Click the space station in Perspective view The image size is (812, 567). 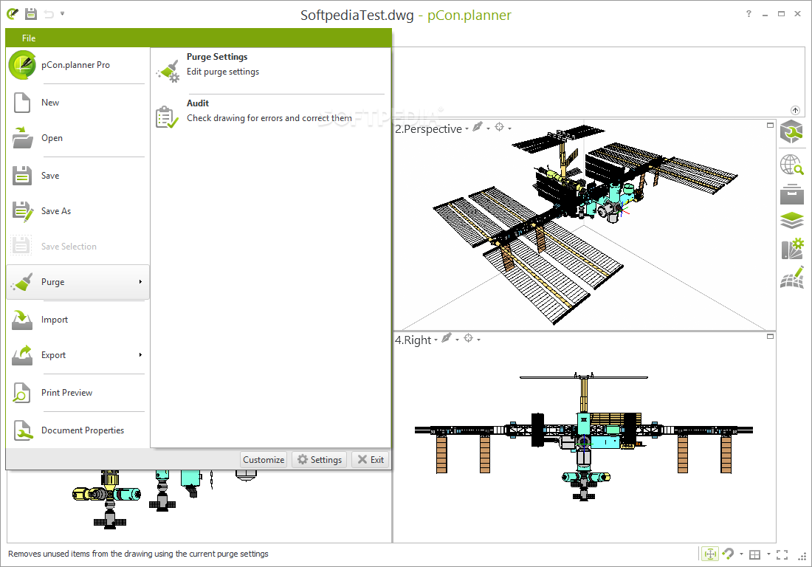pos(585,223)
